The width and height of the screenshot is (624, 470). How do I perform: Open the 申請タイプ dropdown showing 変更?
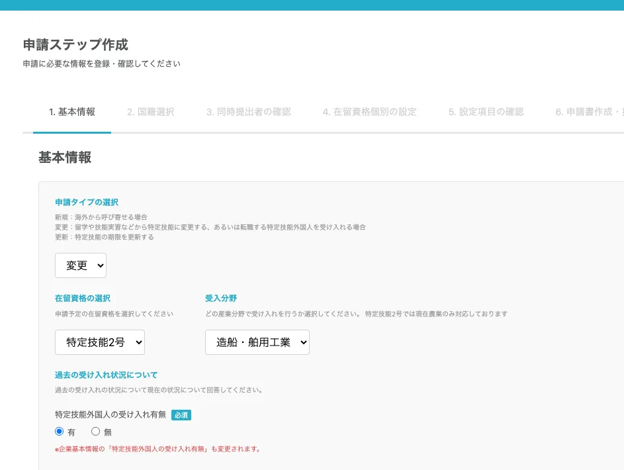coord(81,265)
